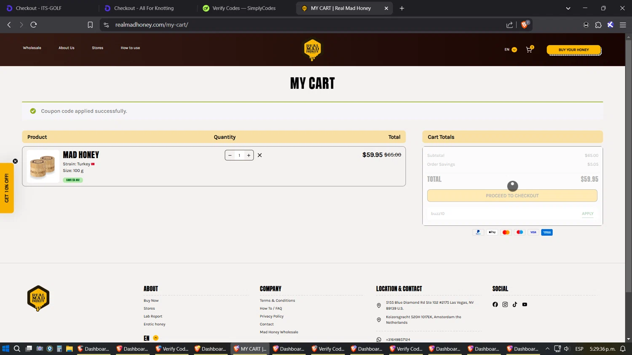Click the share page icon in address bar
The image size is (632, 355).
click(x=509, y=25)
